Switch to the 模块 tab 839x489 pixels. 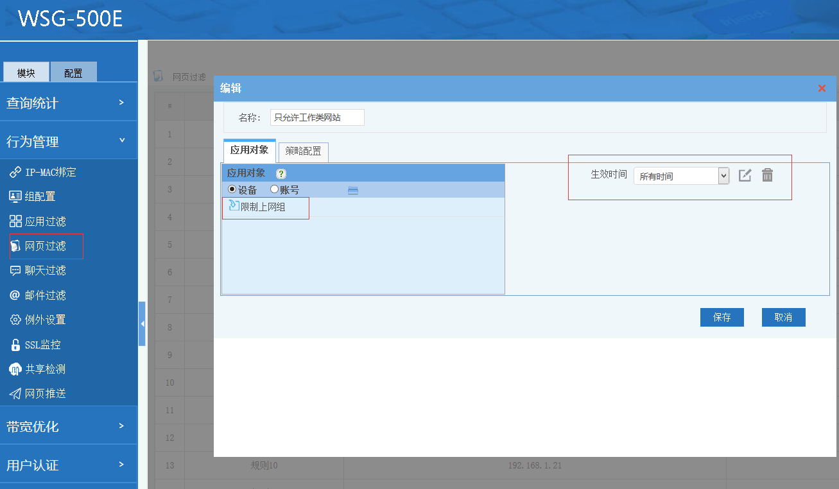tap(26, 73)
